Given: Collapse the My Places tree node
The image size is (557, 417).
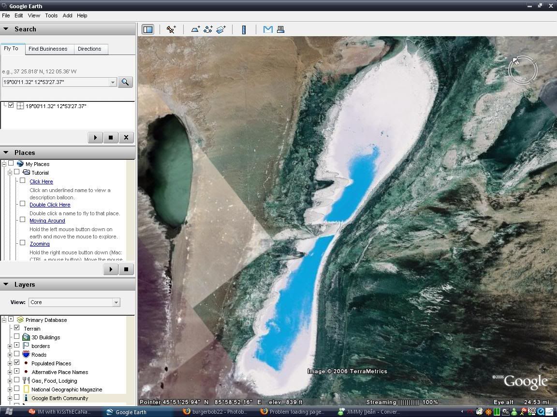Looking at the screenshot, I should 4,164.
